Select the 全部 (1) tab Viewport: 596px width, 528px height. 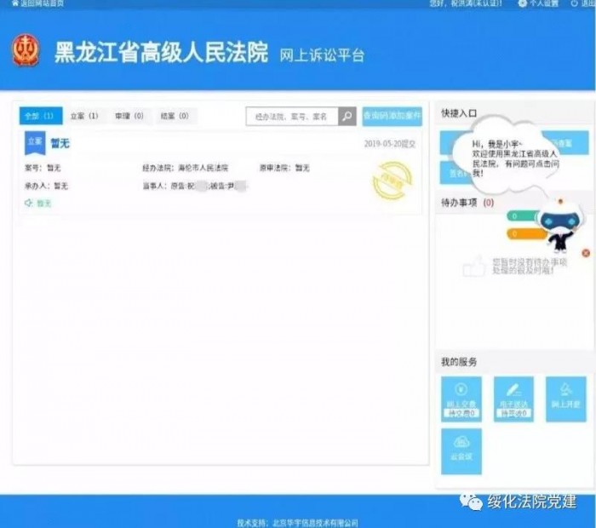click(41, 116)
